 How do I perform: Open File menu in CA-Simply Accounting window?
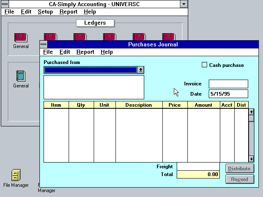point(9,12)
